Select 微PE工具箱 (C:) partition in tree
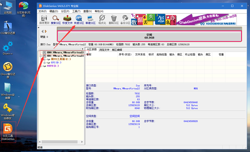250x152 pixels. [x=61, y=59]
